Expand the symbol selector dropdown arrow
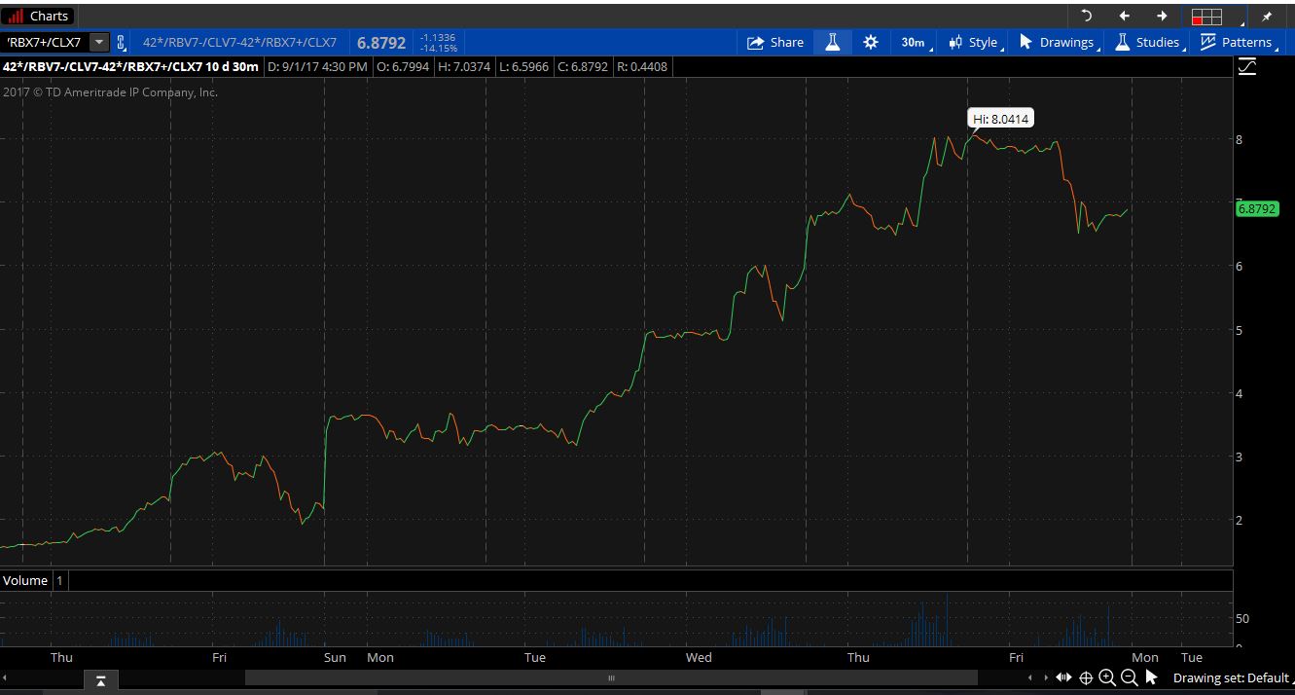 click(x=99, y=42)
